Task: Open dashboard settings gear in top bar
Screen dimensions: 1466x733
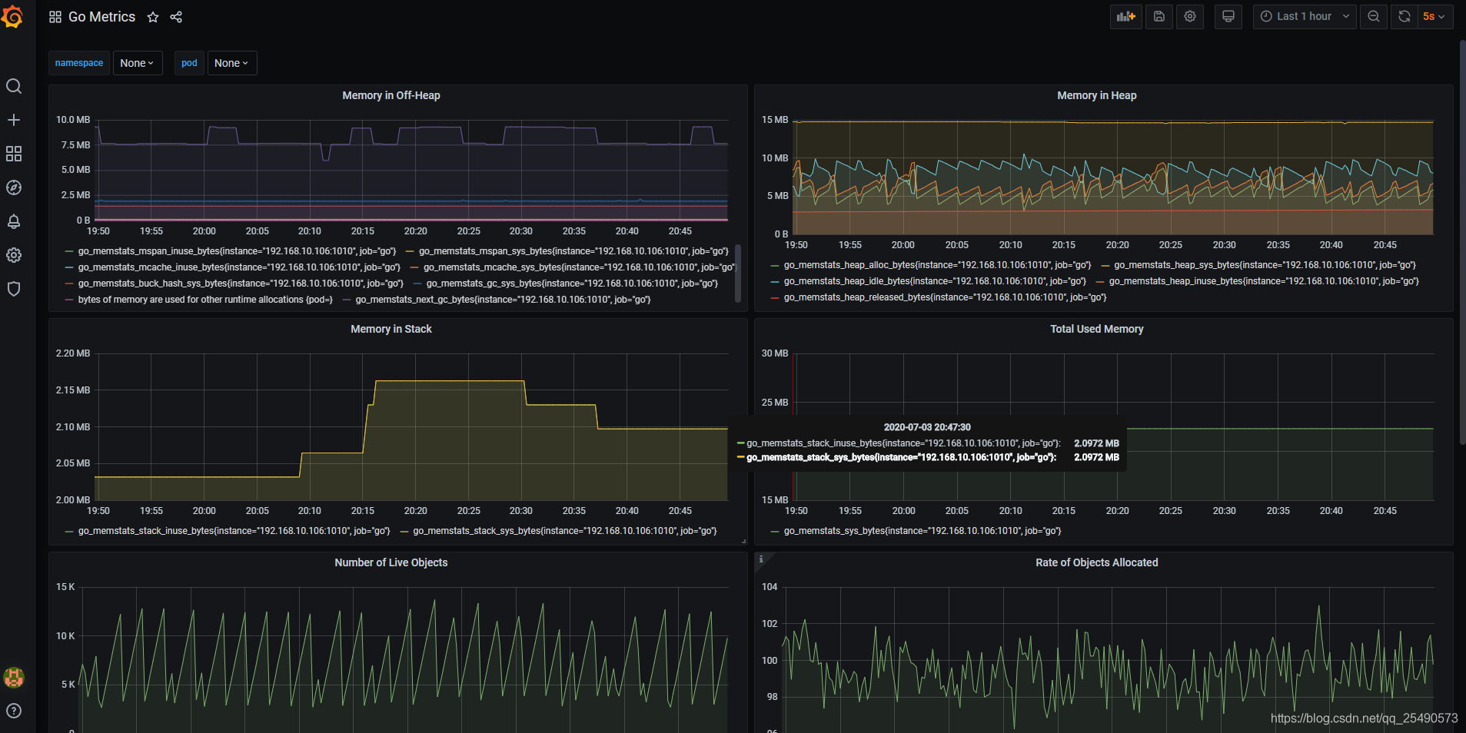Action: pos(1190,16)
